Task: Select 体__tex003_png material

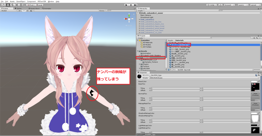Action: tap(178, 56)
